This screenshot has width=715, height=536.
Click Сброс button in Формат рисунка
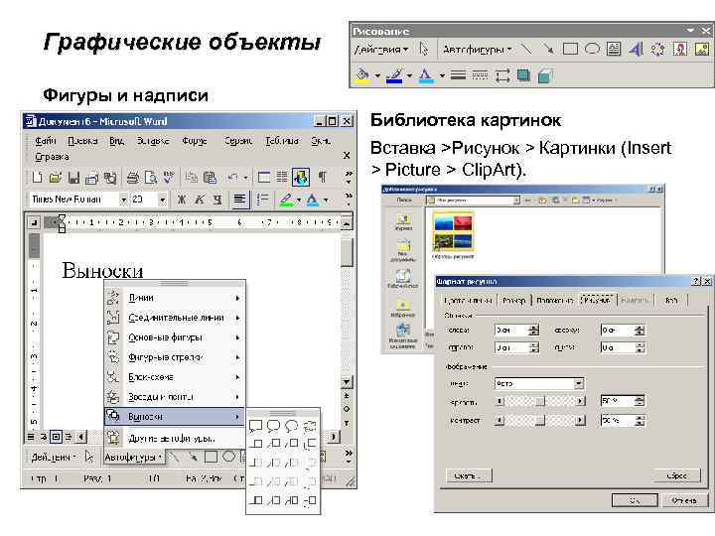pyautogui.click(x=676, y=475)
